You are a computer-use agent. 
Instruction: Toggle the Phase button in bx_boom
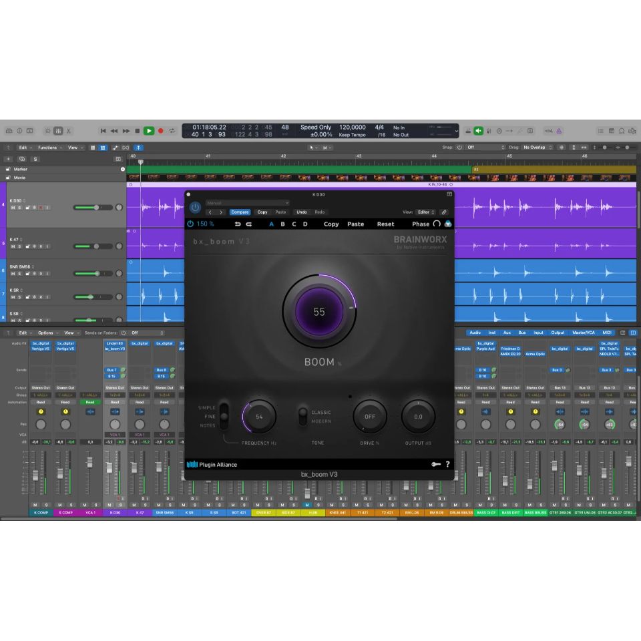(x=426, y=224)
